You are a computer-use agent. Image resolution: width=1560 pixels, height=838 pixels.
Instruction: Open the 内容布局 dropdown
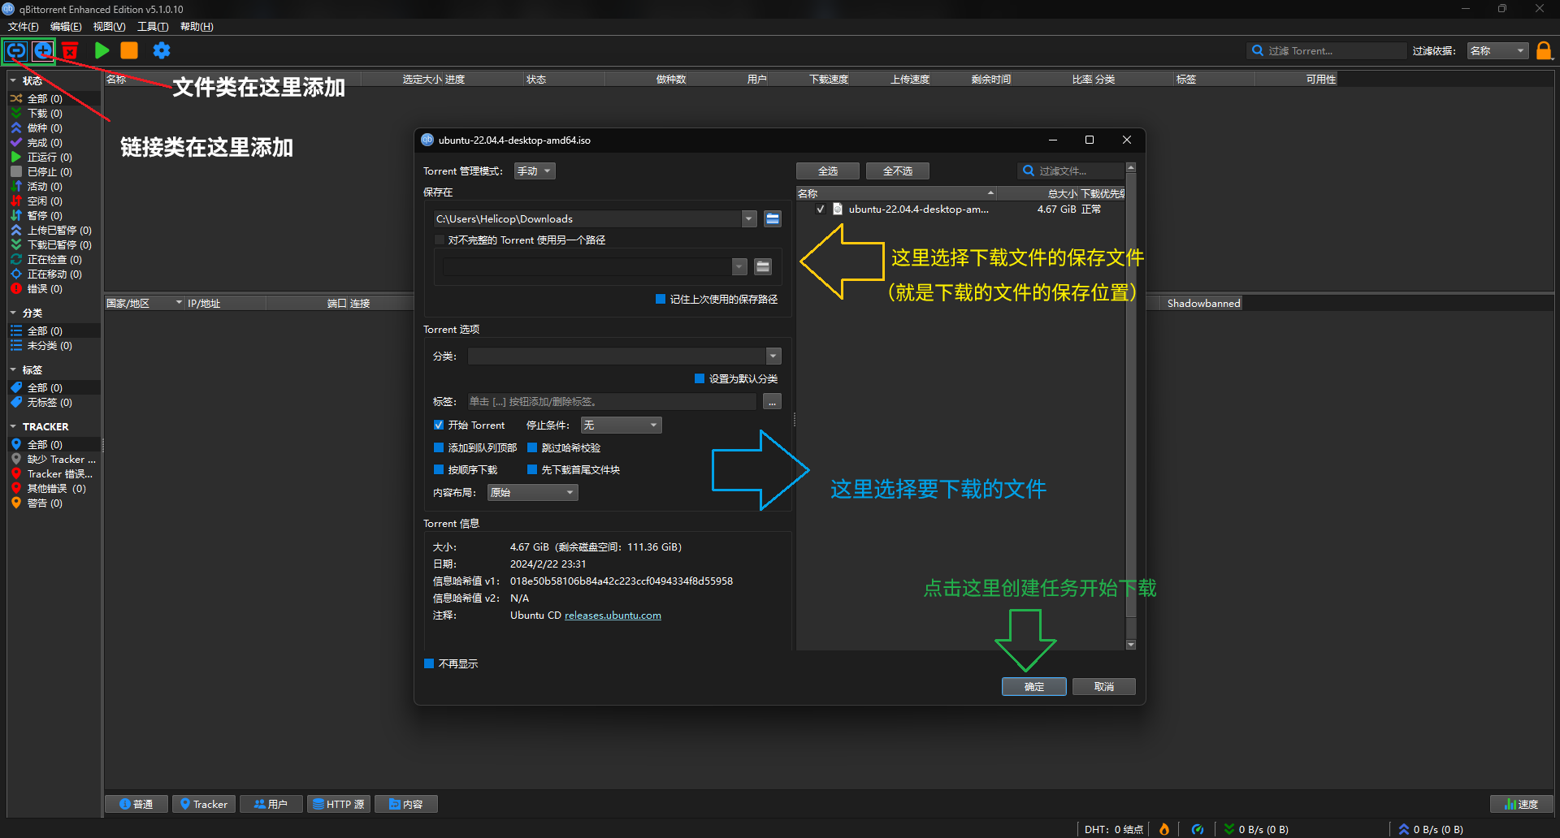pyautogui.click(x=532, y=492)
